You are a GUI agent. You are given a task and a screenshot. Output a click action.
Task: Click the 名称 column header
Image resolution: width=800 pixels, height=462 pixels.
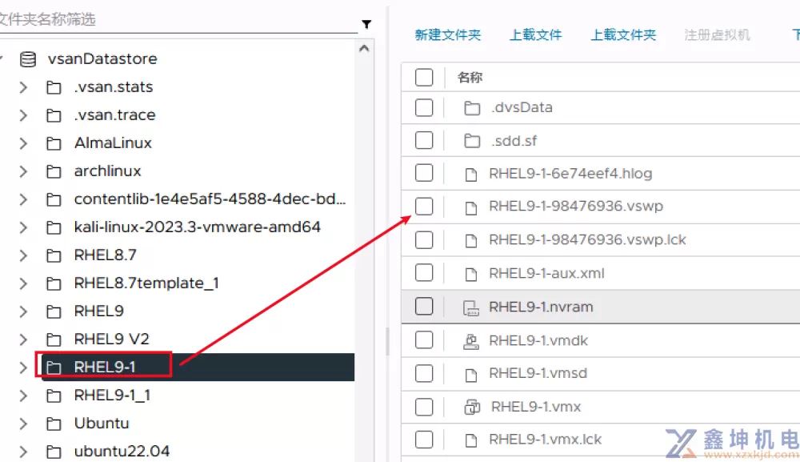pyautogui.click(x=470, y=78)
